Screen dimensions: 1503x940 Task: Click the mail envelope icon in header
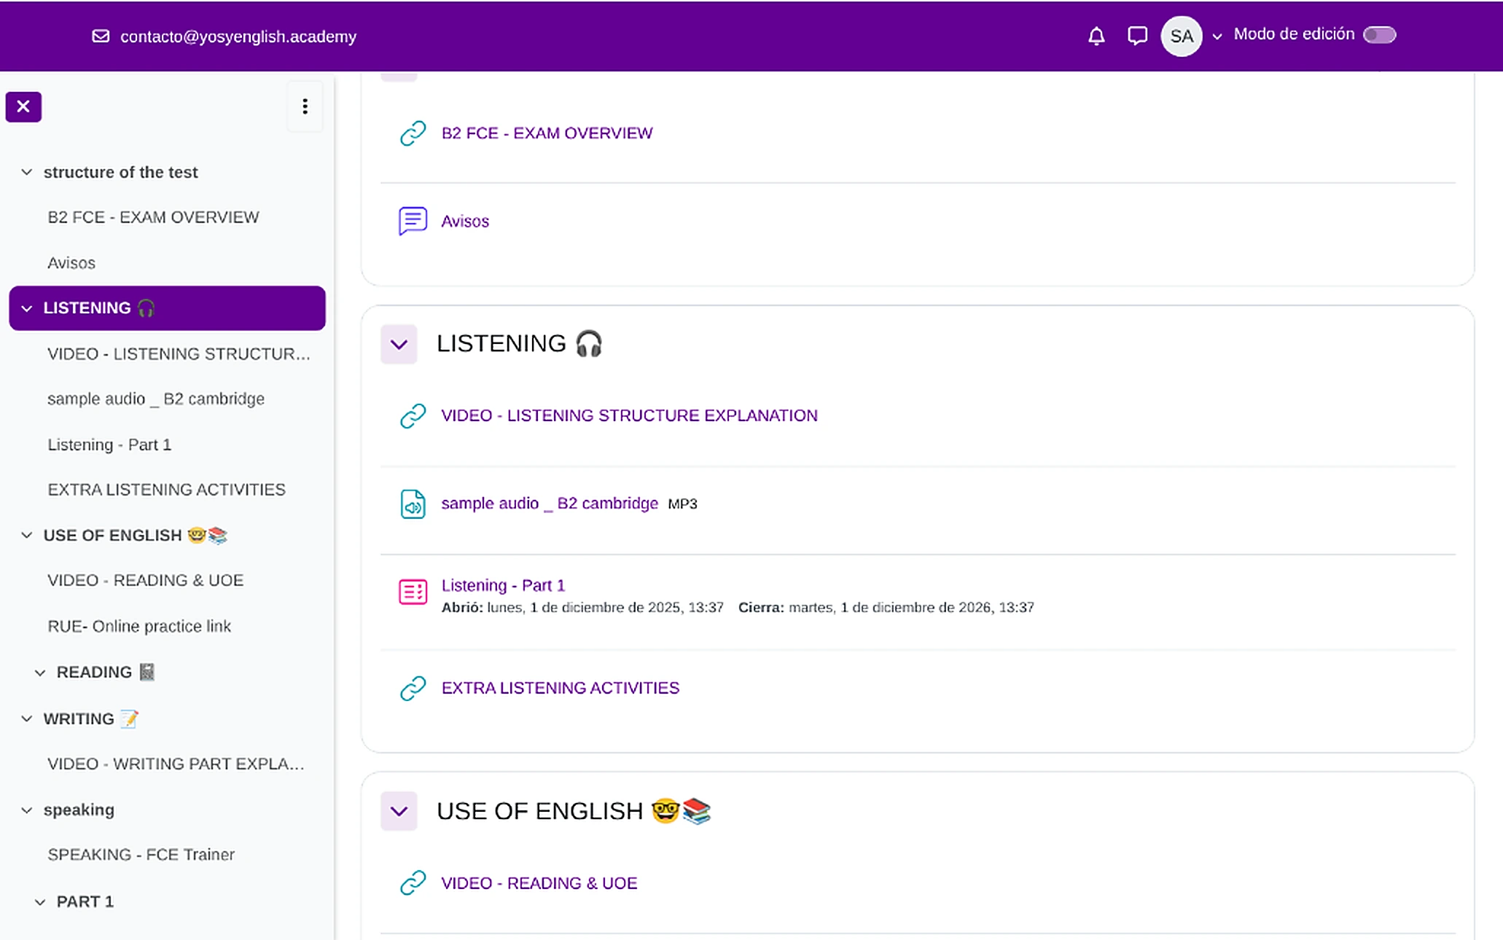tap(101, 36)
